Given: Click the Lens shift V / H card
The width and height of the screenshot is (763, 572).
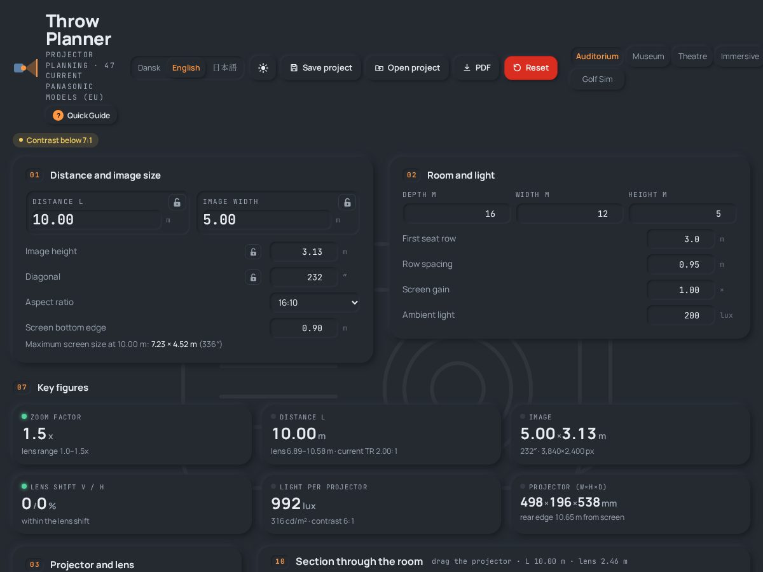Looking at the screenshot, I should point(132,505).
